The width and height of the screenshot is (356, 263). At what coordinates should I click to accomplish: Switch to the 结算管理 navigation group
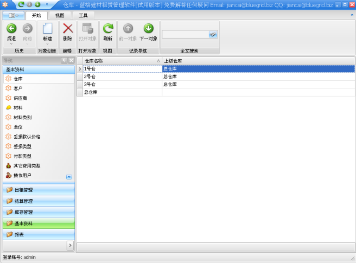39,201
